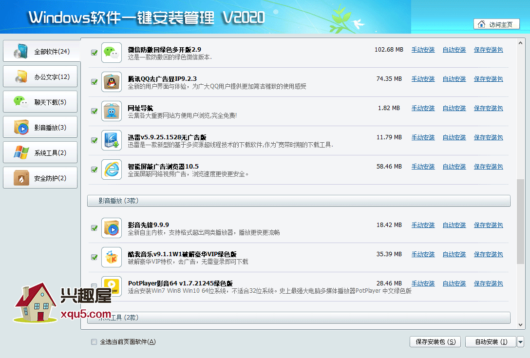Click the 58.46 MB size value

[389, 167]
